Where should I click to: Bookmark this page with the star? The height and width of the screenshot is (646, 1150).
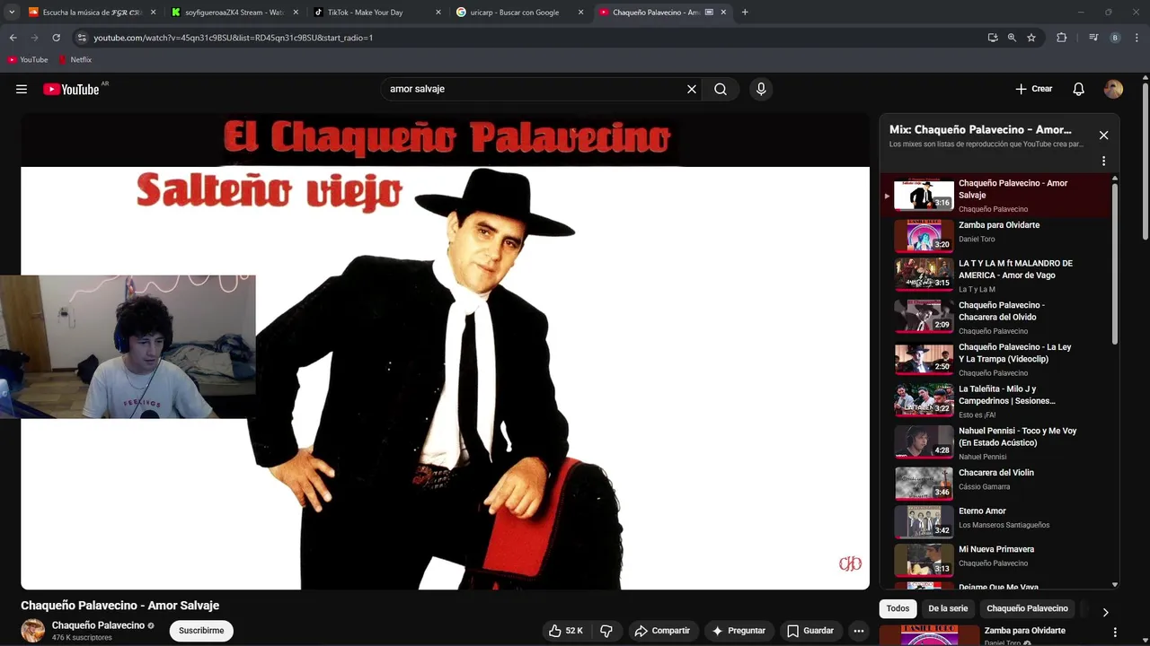click(x=1031, y=38)
